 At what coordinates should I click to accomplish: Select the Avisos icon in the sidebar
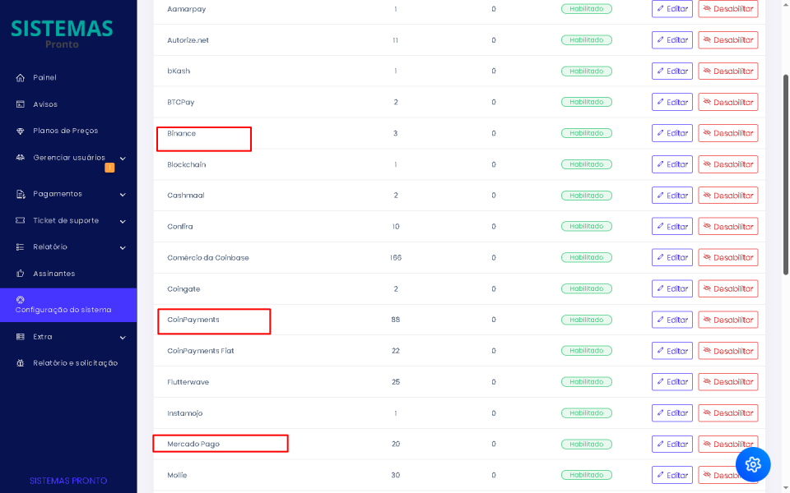pyautogui.click(x=20, y=104)
